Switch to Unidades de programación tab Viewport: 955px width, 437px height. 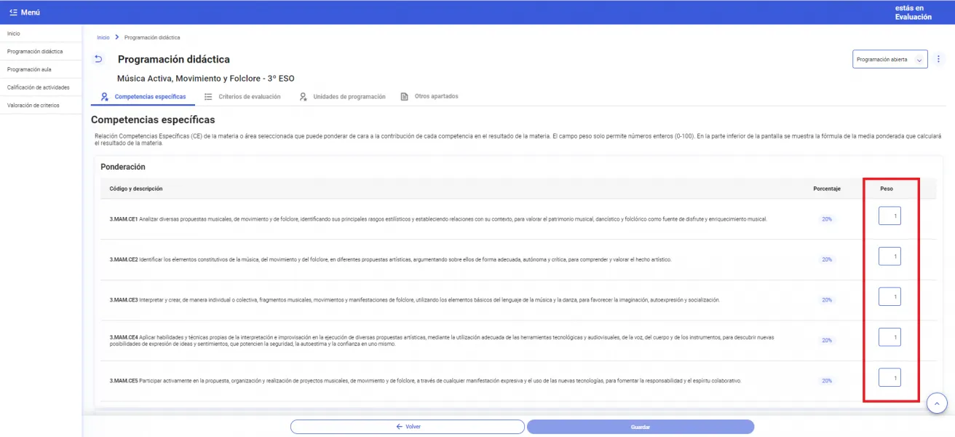tap(342, 97)
